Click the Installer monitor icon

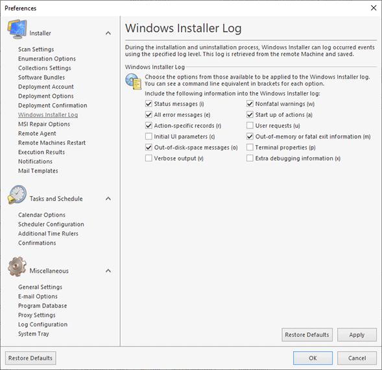pos(17,29)
